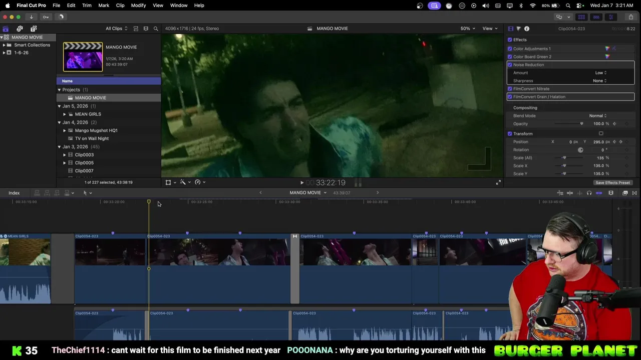Image resolution: width=641 pixels, height=360 pixels.
Task: Expand the MEAN GIRLS project row
Action: 64,114
